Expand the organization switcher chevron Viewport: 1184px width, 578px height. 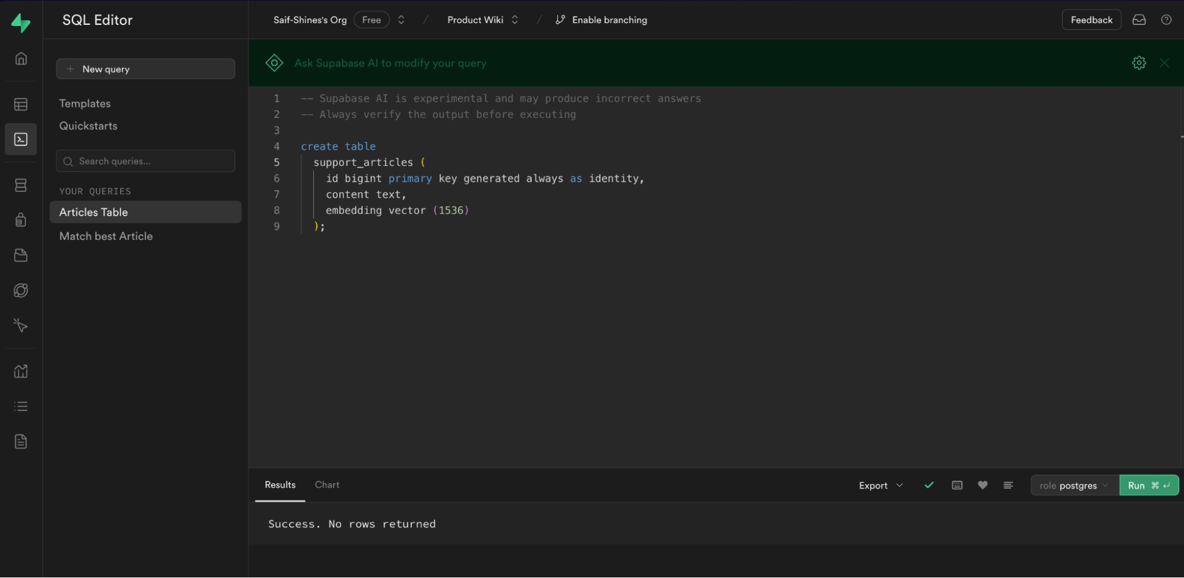[401, 20]
